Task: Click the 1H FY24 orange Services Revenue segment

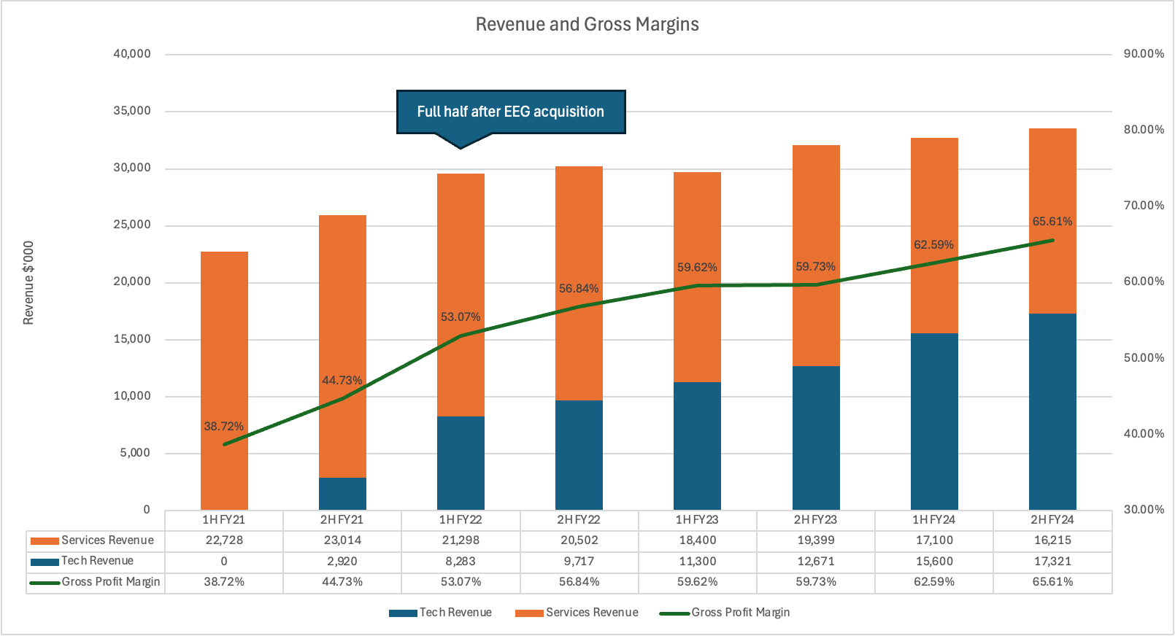Action: pos(934,236)
